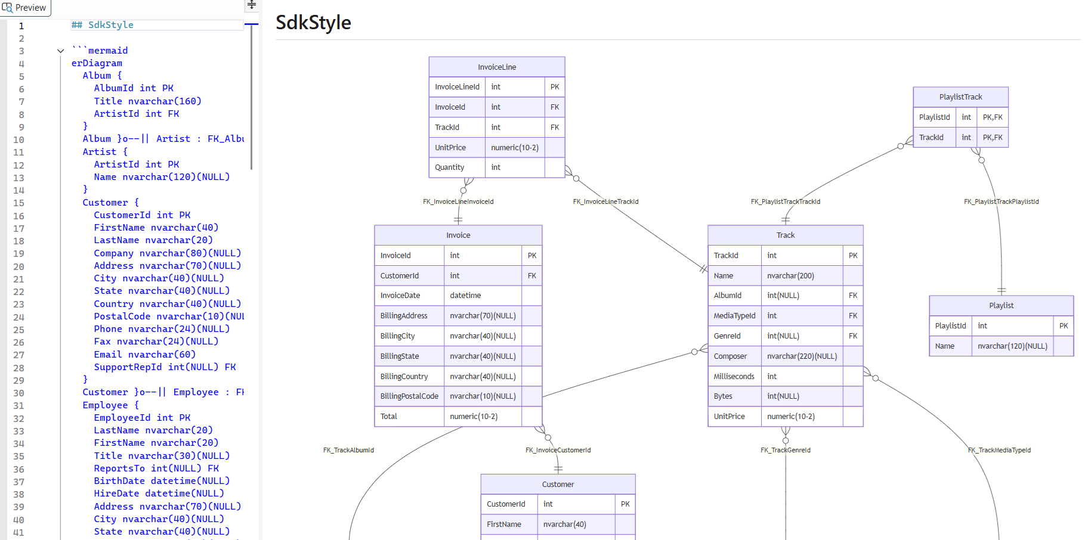Click FK_InvoiceCustomerId relationship label
Viewport: 1091px width, 540px height.
pos(558,450)
